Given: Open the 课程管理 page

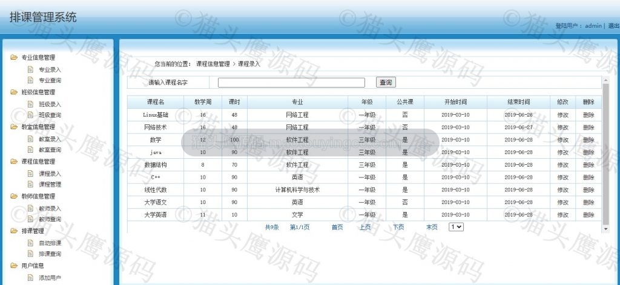Looking at the screenshot, I should click(x=50, y=185).
